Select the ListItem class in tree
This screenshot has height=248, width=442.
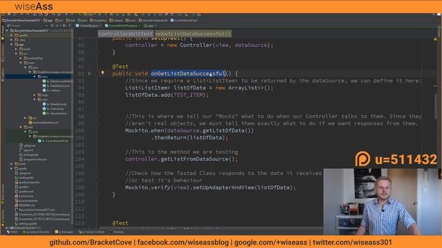(x=51, y=90)
